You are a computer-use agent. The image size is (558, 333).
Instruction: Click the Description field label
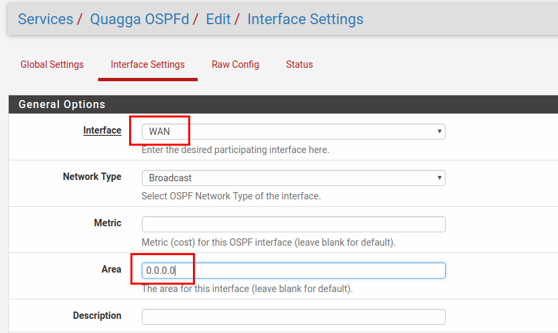point(97,316)
